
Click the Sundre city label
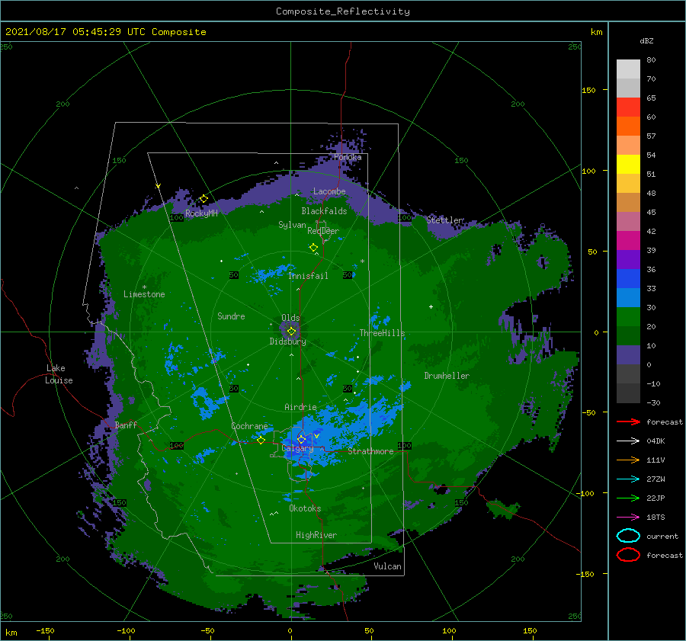[231, 316]
